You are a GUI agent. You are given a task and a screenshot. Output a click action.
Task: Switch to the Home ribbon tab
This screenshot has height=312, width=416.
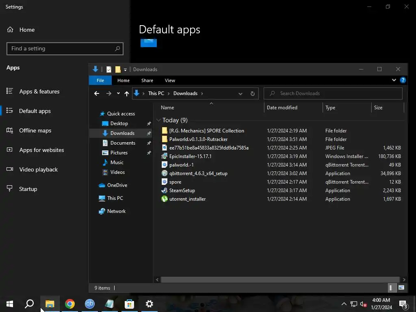point(123,80)
